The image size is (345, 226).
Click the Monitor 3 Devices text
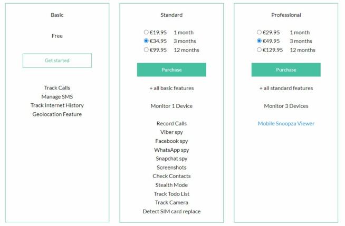point(286,106)
